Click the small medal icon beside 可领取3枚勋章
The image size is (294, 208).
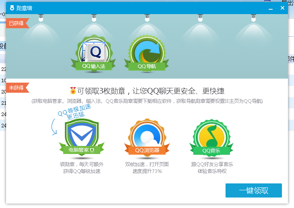[x=73, y=91]
